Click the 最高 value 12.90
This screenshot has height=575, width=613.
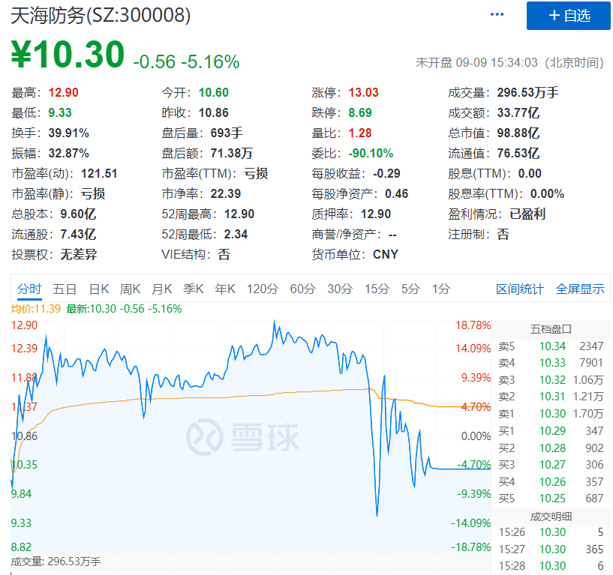(63, 92)
